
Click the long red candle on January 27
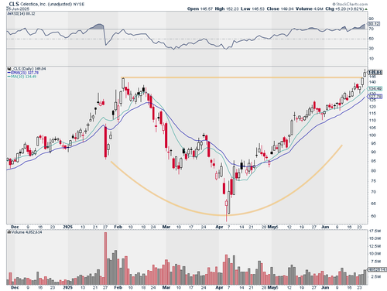click(105, 142)
